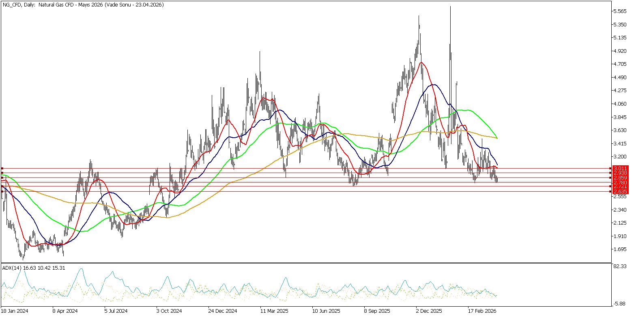The height and width of the screenshot is (316, 634).
Task: Select the 3.011 red price level label
Action: click(x=620, y=168)
